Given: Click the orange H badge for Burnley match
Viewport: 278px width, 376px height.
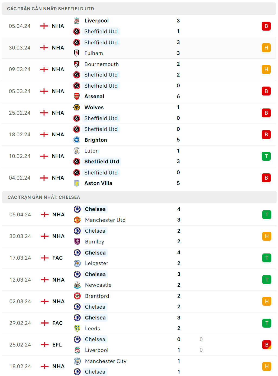Looking at the screenshot, I should (x=267, y=236).
